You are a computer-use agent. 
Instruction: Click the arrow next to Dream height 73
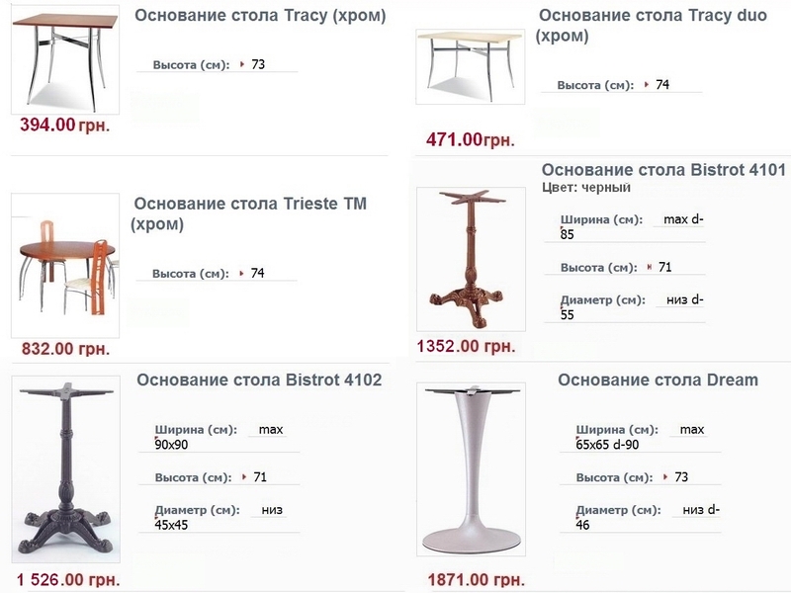click(665, 477)
